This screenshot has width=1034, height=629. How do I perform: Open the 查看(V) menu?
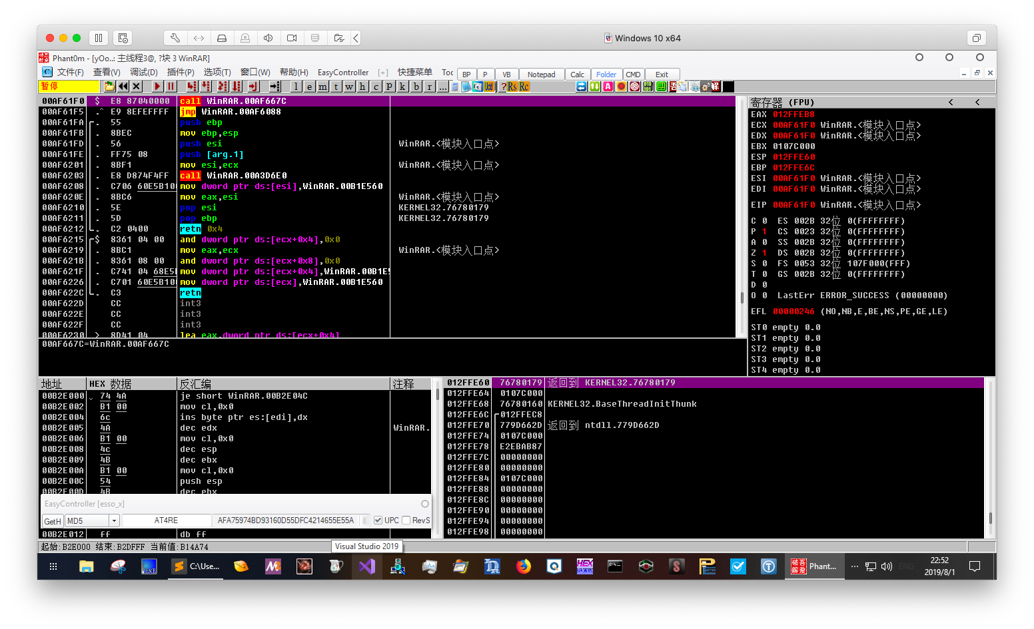[x=107, y=73]
